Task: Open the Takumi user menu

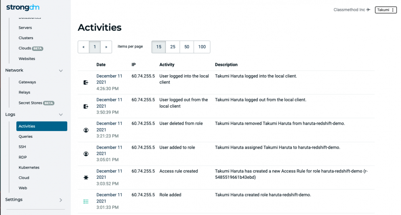Action: (x=386, y=10)
